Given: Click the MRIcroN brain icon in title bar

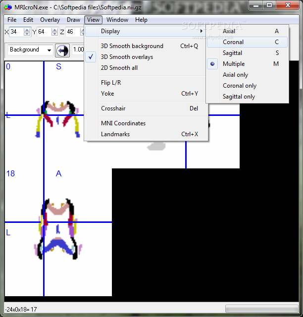Looking at the screenshot, I should [8, 7].
